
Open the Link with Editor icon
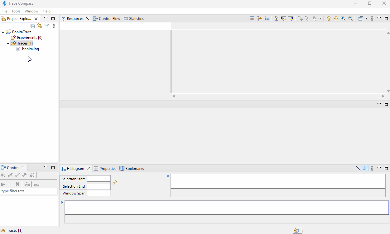(40, 26)
